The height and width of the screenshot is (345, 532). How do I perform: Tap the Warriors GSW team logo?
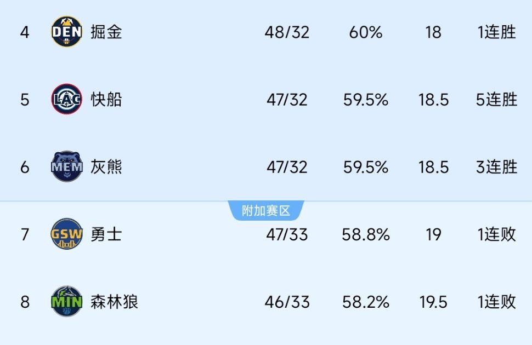pos(66,234)
